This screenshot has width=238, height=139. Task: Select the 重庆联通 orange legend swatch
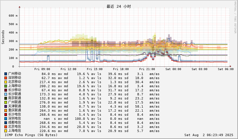6,111
